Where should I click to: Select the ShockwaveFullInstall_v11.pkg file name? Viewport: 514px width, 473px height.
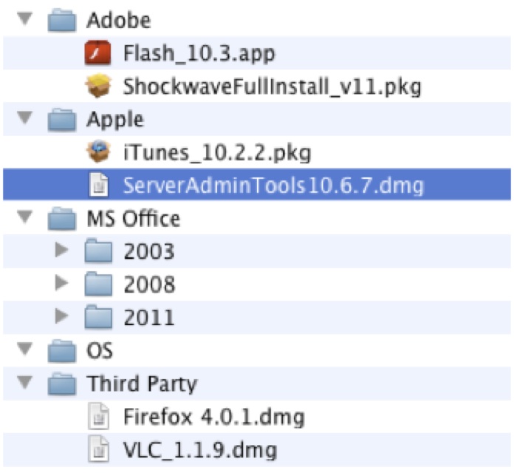[272, 87]
